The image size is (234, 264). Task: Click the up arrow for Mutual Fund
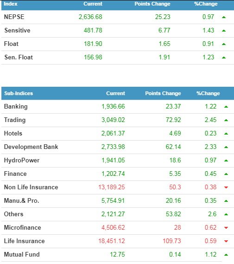pyautogui.click(x=226, y=255)
